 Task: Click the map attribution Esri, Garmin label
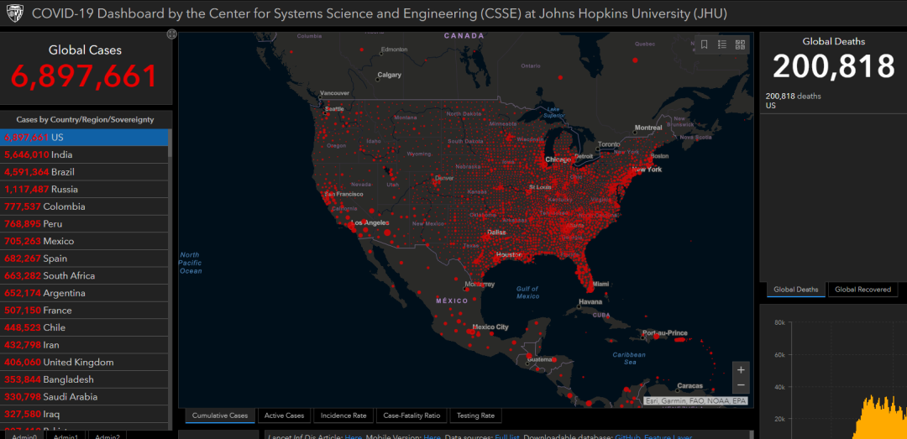[x=696, y=401]
